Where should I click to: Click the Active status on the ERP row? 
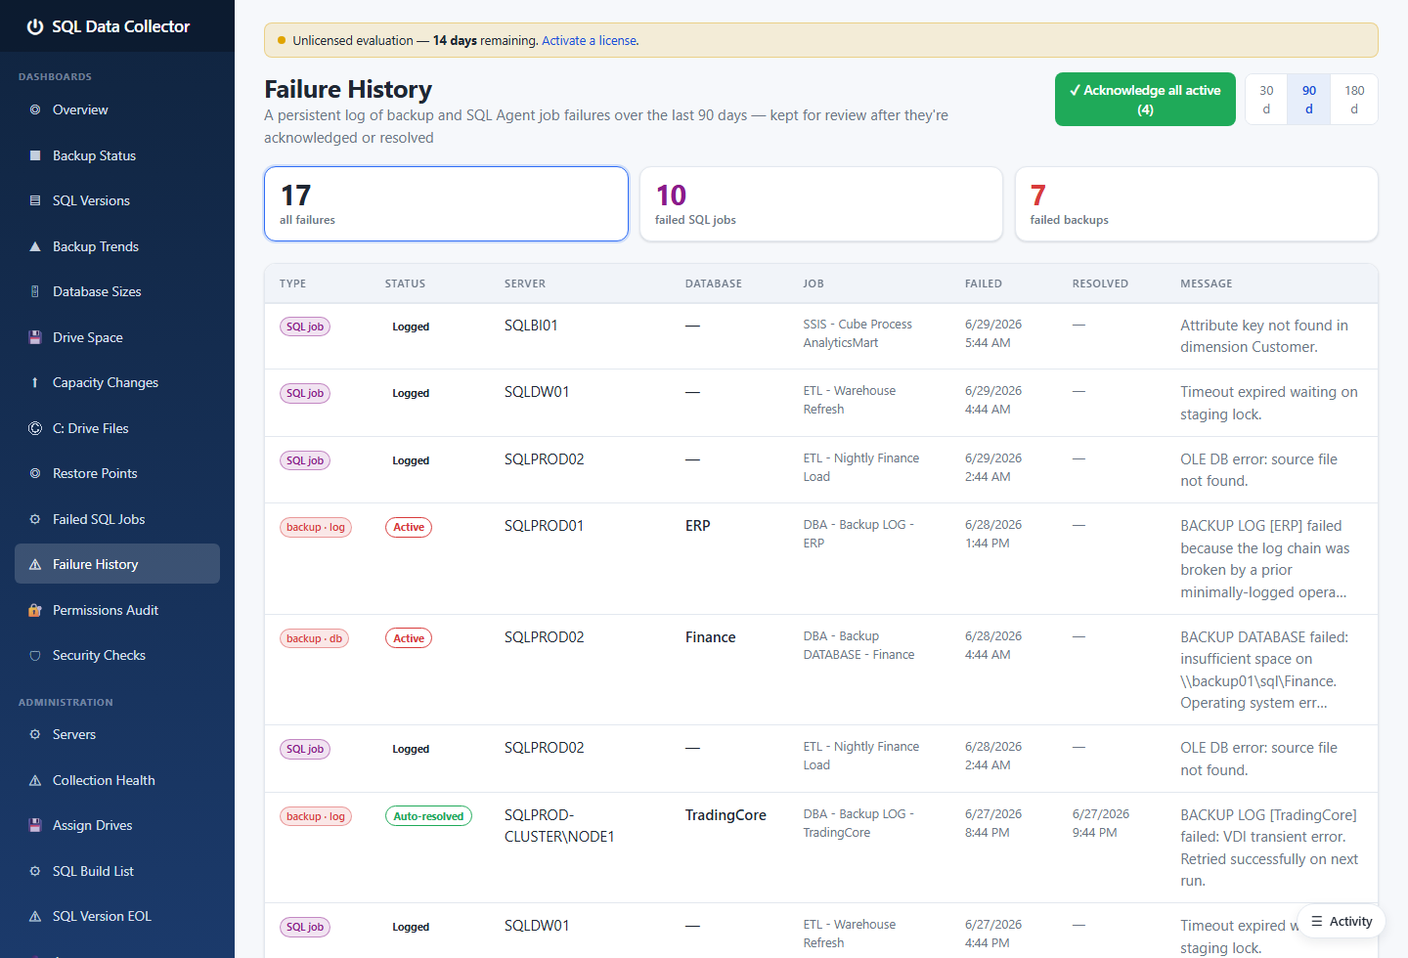tap(409, 527)
